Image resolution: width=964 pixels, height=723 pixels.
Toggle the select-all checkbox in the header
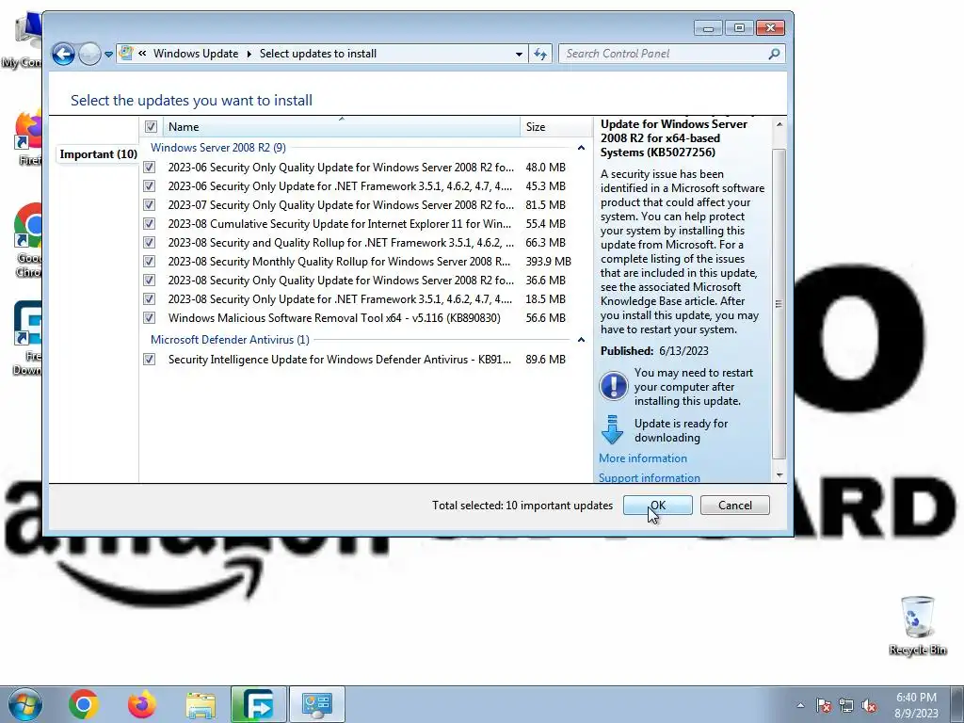151,127
